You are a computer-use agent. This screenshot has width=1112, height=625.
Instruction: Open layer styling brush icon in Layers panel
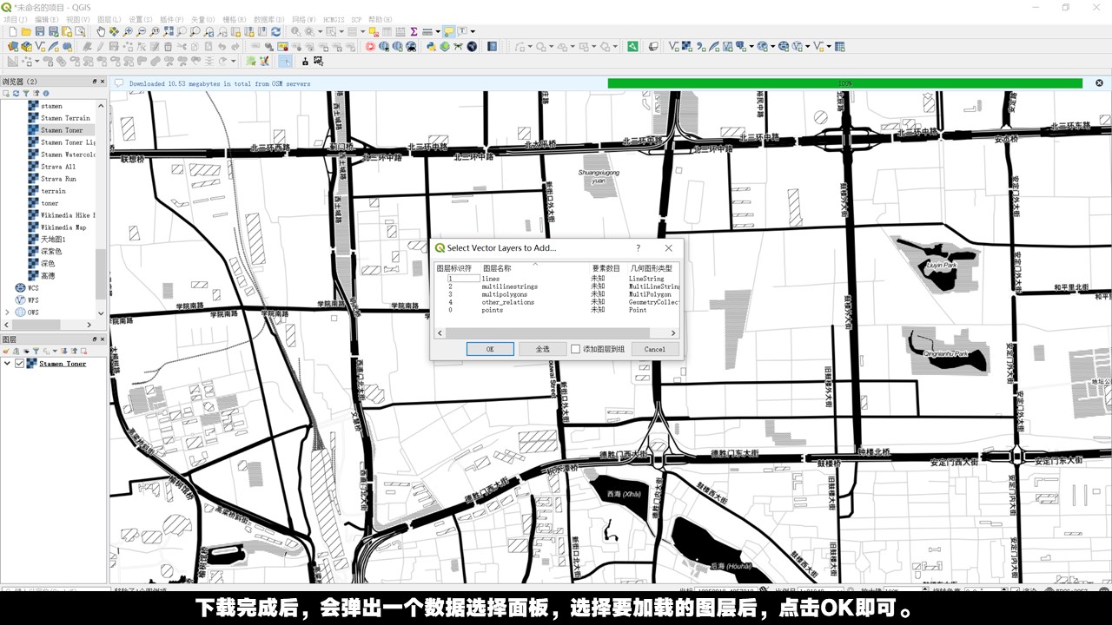tap(6, 351)
